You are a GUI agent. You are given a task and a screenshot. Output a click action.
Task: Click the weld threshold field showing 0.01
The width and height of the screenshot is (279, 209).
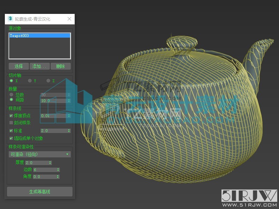tap(54, 116)
